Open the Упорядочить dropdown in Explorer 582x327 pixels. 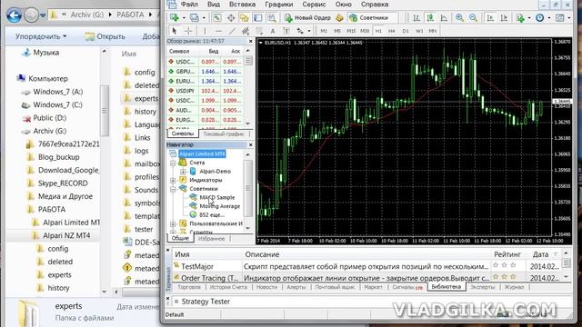tap(41, 36)
